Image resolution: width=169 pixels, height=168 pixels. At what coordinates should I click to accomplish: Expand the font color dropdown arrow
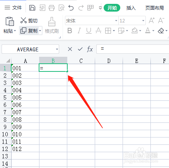click(153, 31)
